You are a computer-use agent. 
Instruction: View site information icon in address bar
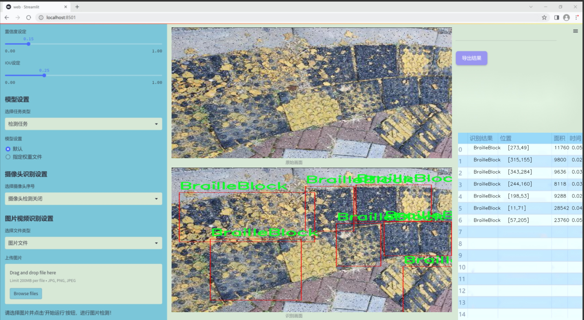tap(41, 17)
